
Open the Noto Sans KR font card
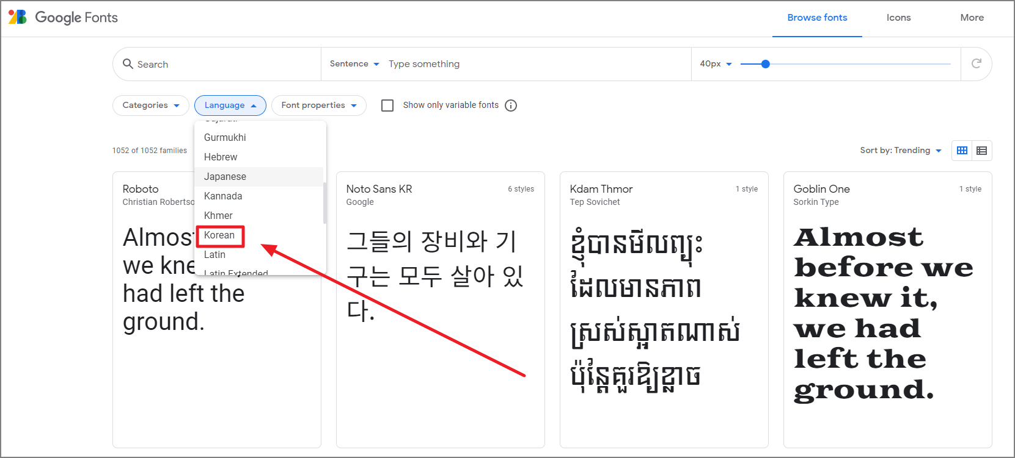tap(440, 310)
